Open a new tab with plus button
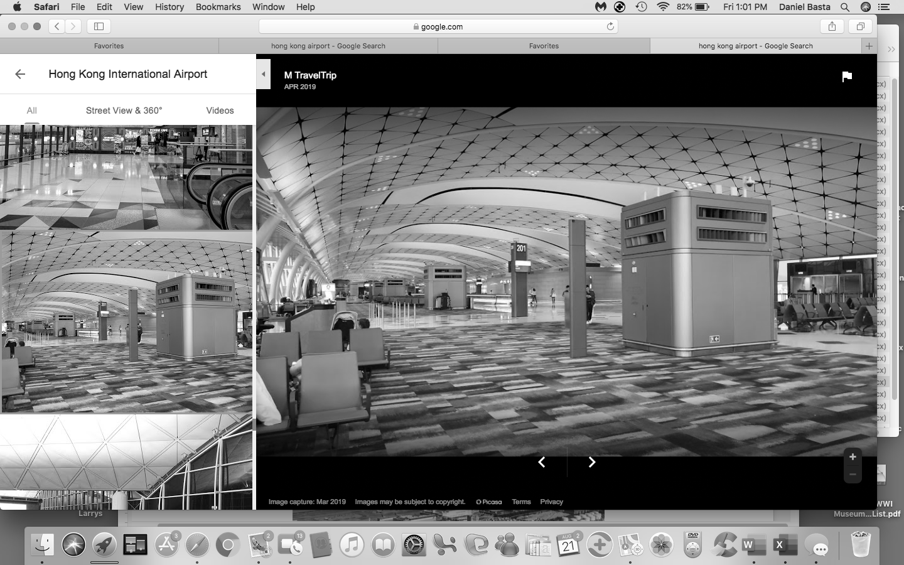This screenshot has width=904, height=565. tap(869, 46)
